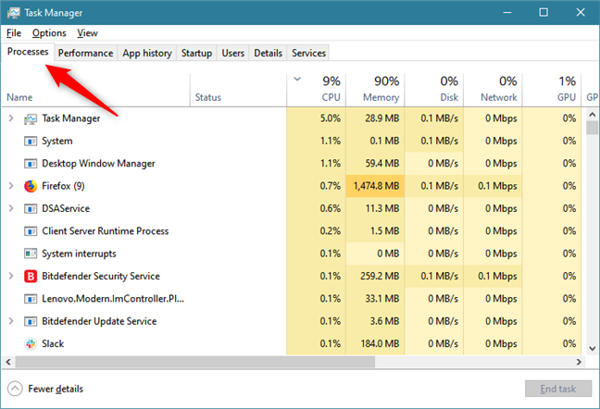Switch to the App history tab
This screenshot has height=409, width=600.
point(147,53)
